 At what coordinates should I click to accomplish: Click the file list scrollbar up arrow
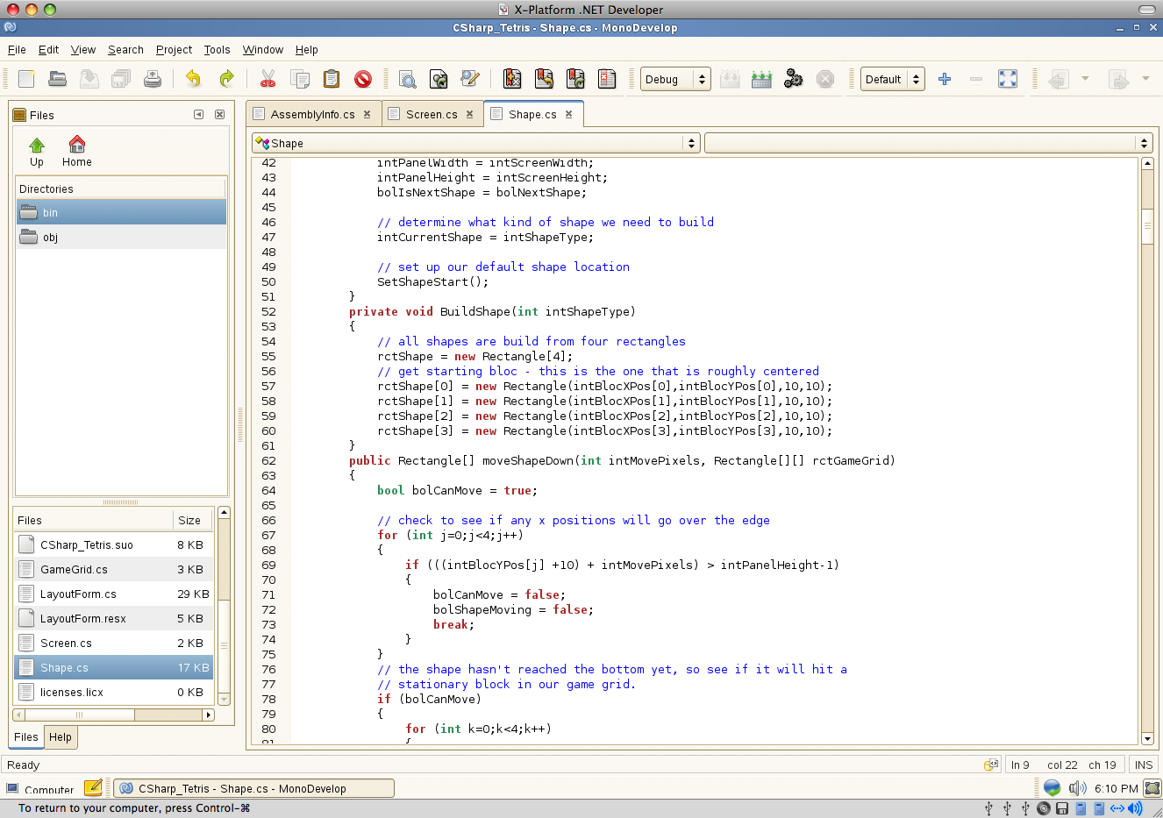224,513
